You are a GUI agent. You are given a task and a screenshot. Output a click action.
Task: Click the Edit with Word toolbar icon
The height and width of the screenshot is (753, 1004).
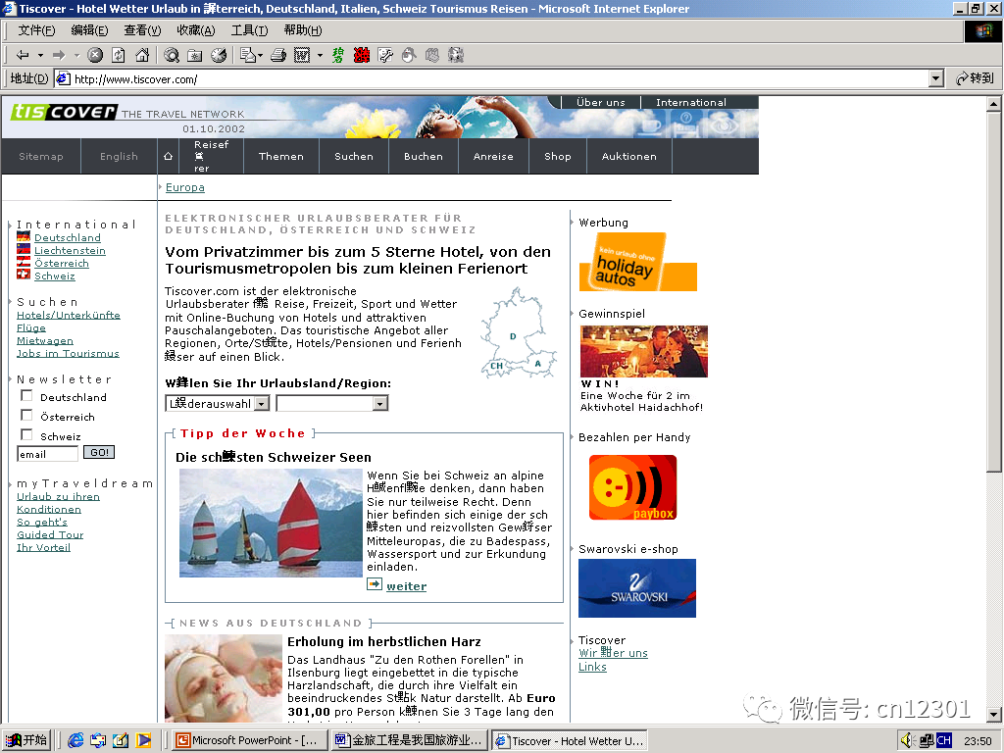[302, 56]
